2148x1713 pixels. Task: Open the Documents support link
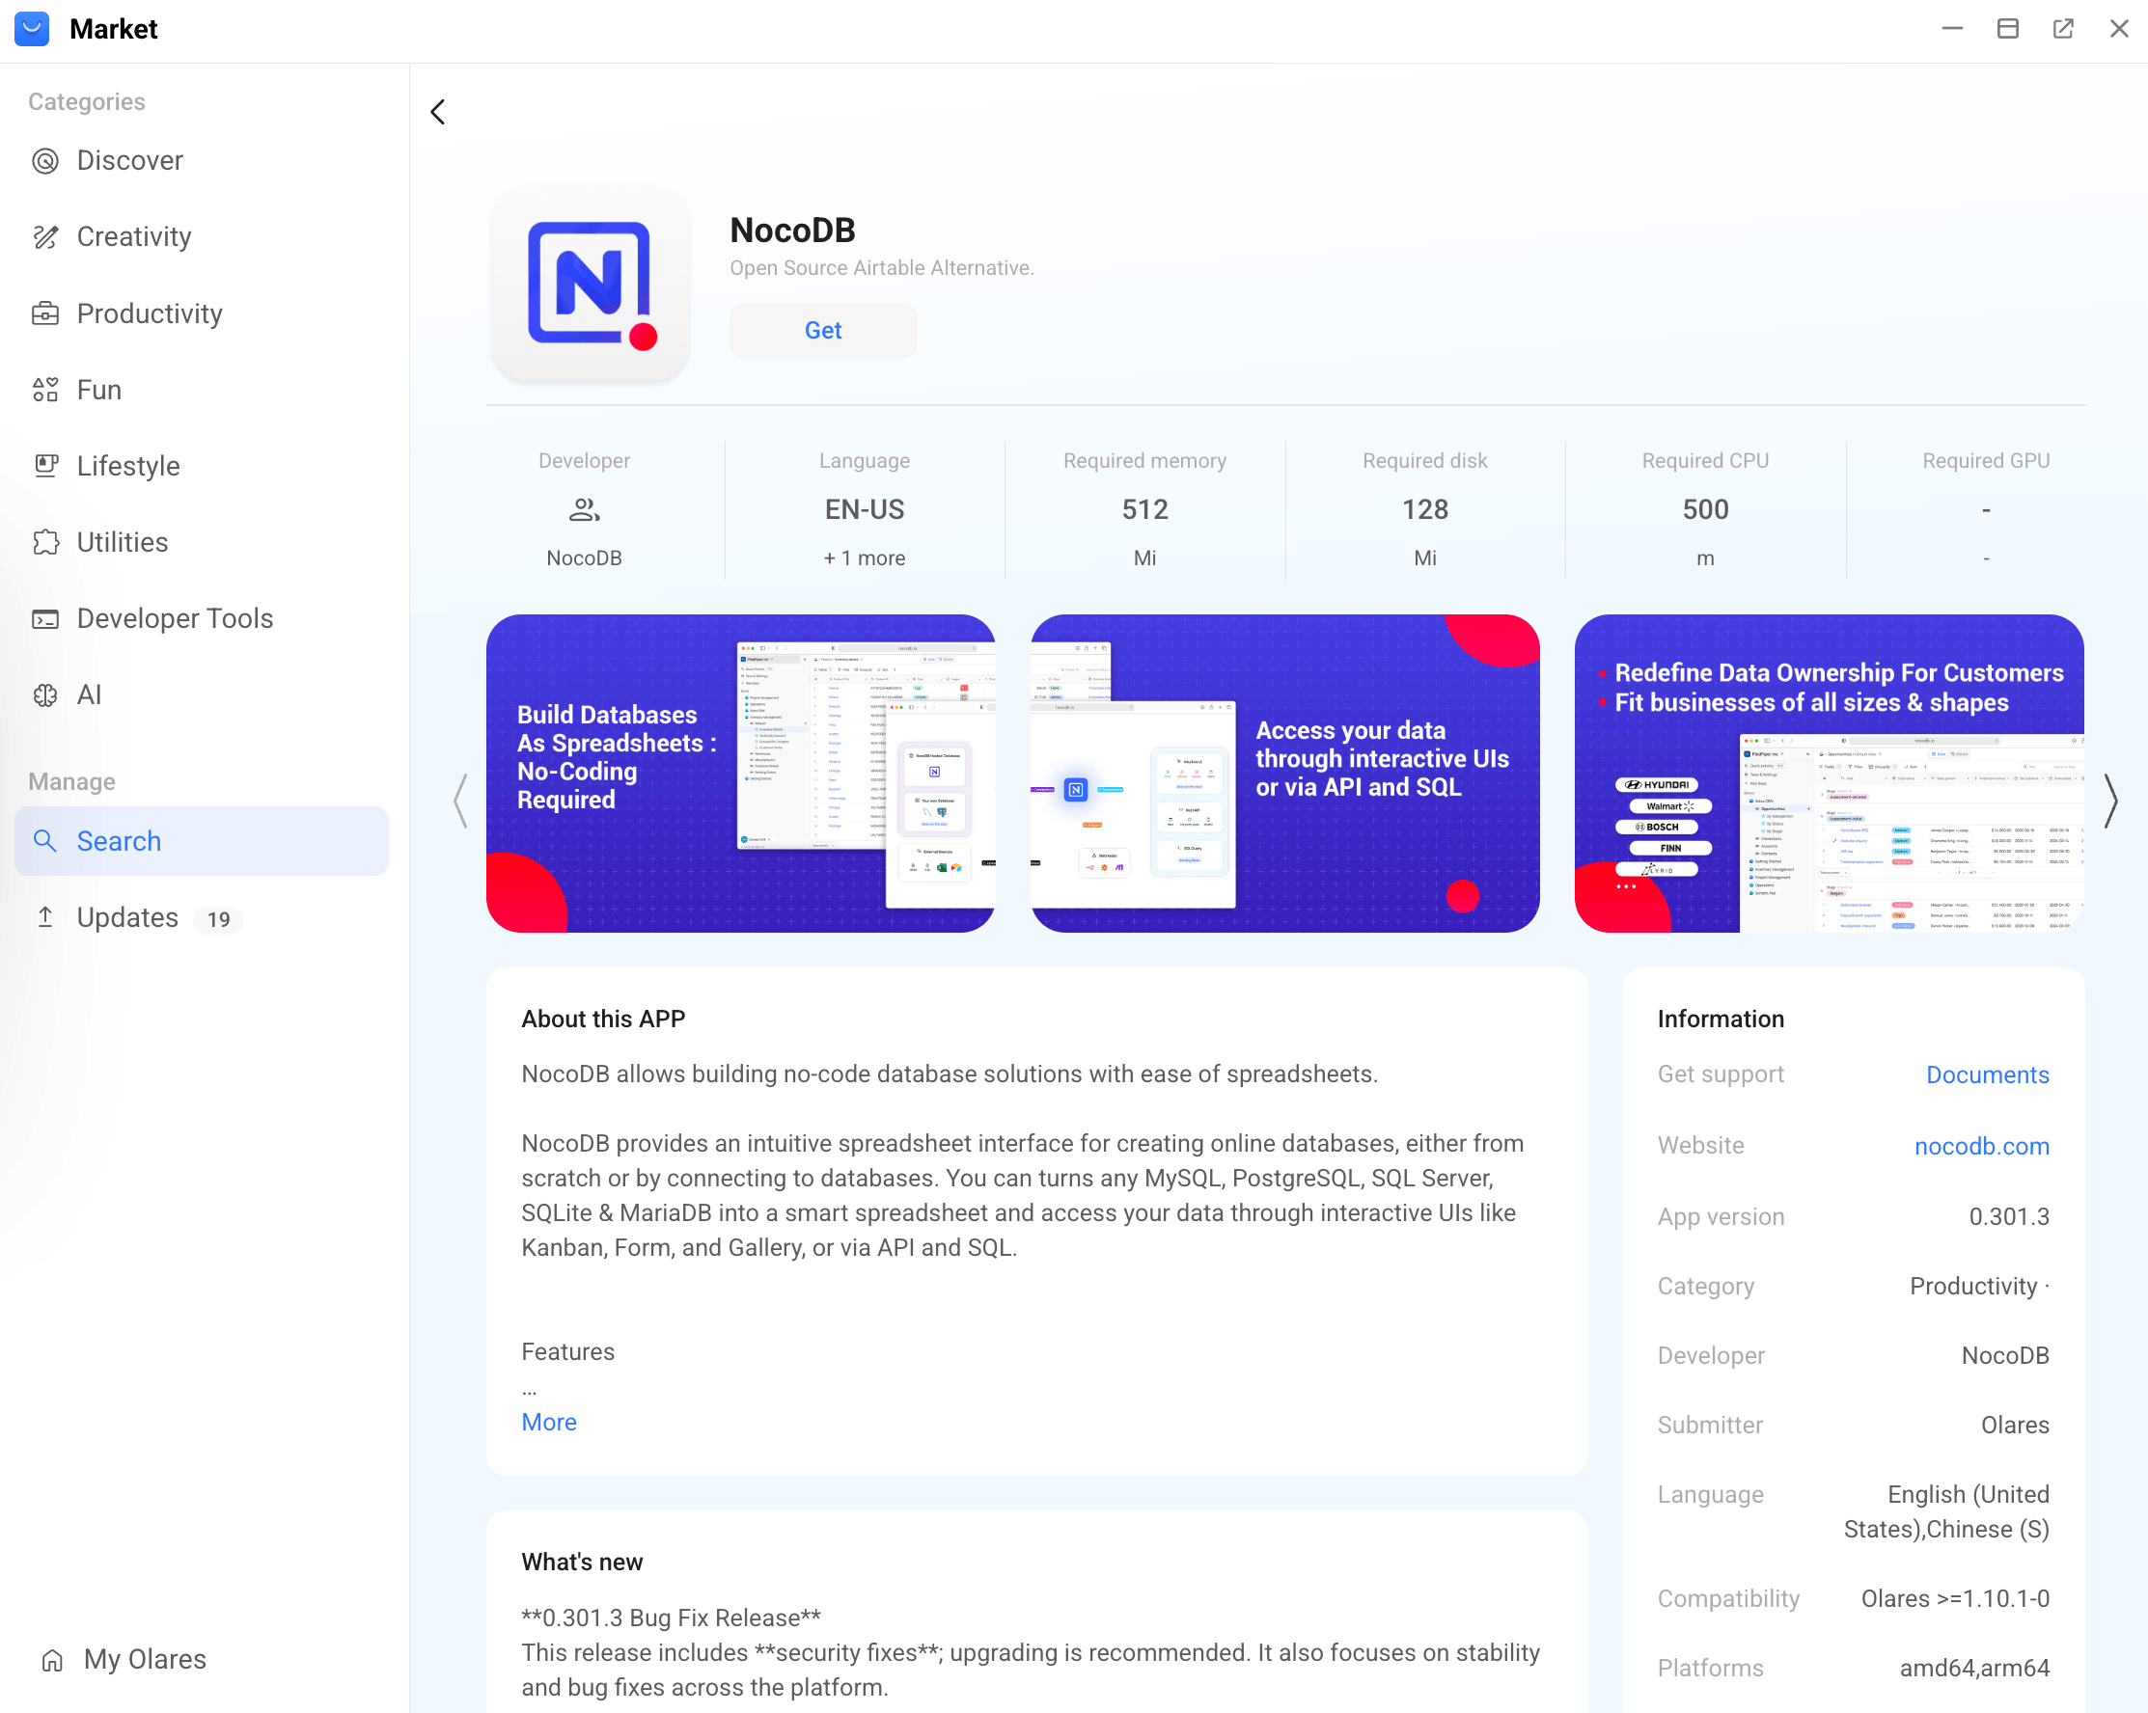pyautogui.click(x=1987, y=1074)
